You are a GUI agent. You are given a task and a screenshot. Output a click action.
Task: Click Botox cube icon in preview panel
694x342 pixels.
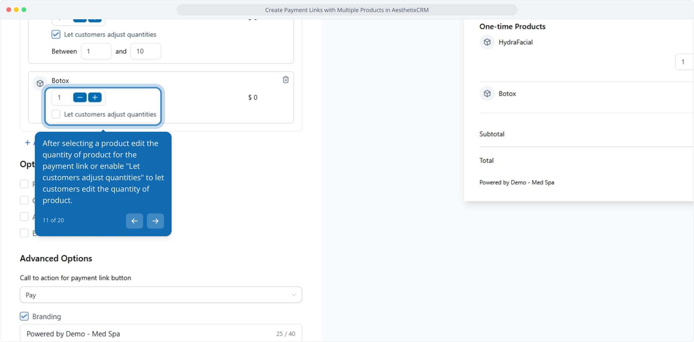click(487, 93)
